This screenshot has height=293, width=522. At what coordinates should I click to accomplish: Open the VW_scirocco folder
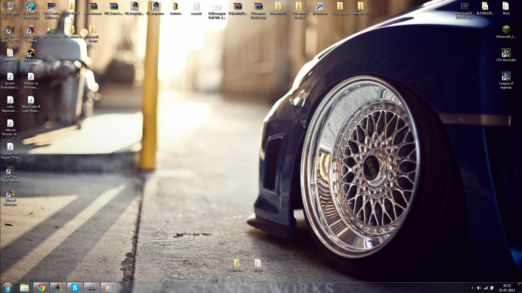(72, 32)
